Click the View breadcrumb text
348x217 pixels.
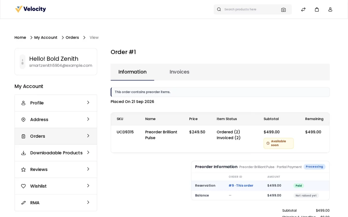[x=94, y=38]
